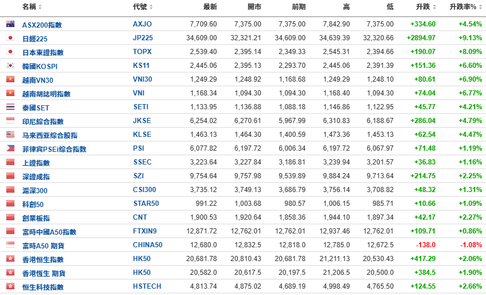Click the Japanese flag next to 日經225
Viewport: 486px width, 295px height.
(10, 38)
